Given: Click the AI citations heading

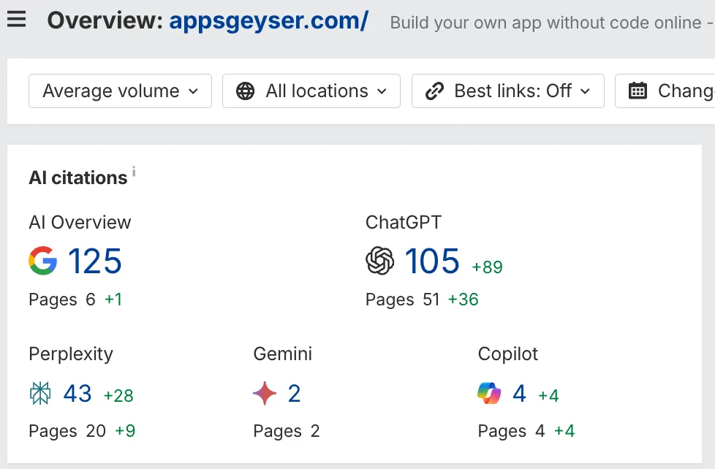Looking at the screenshot, I should pos(77,178).
